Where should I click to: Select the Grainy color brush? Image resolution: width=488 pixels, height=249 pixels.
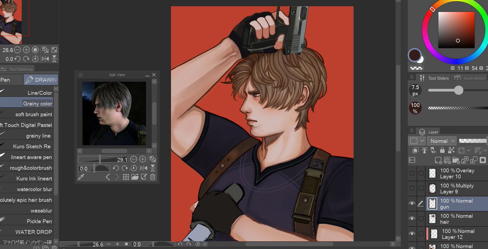click(x=27, y=104)
